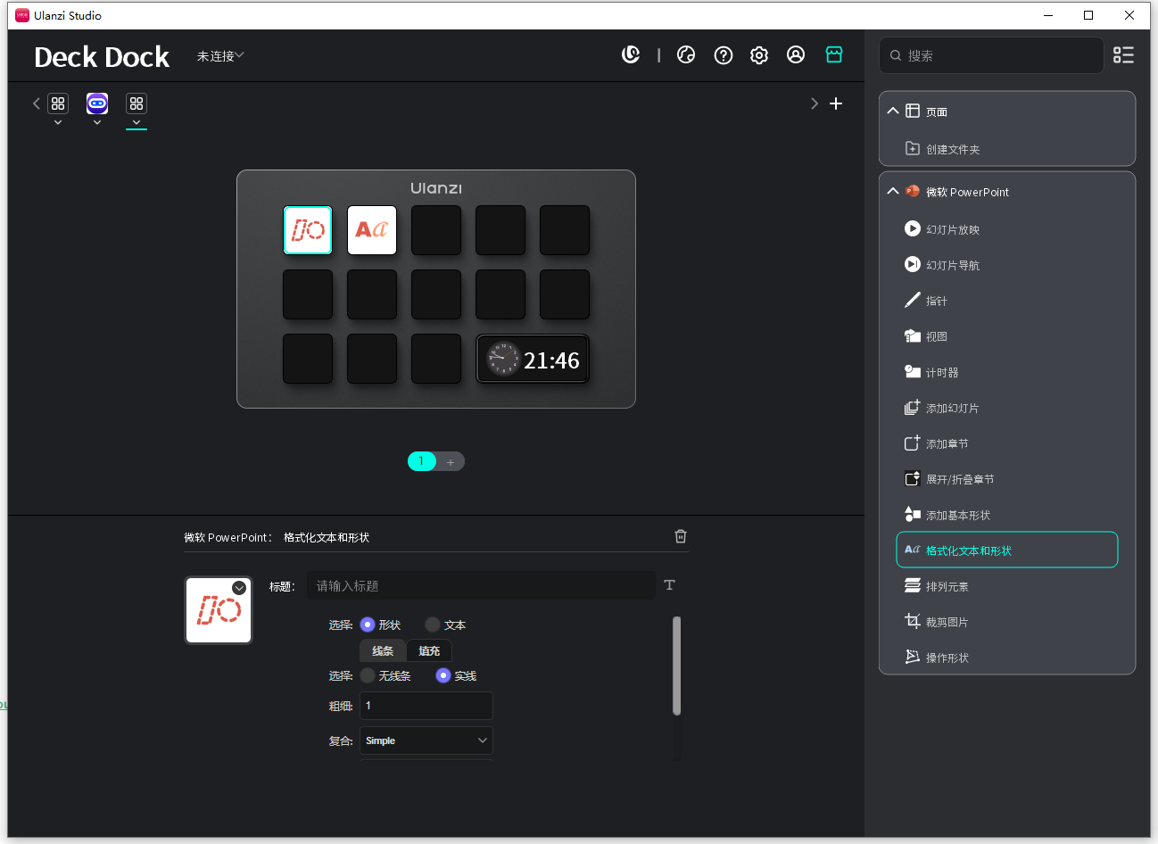Click the title text style T icon
1158x844 pixels.
[670, 585]
